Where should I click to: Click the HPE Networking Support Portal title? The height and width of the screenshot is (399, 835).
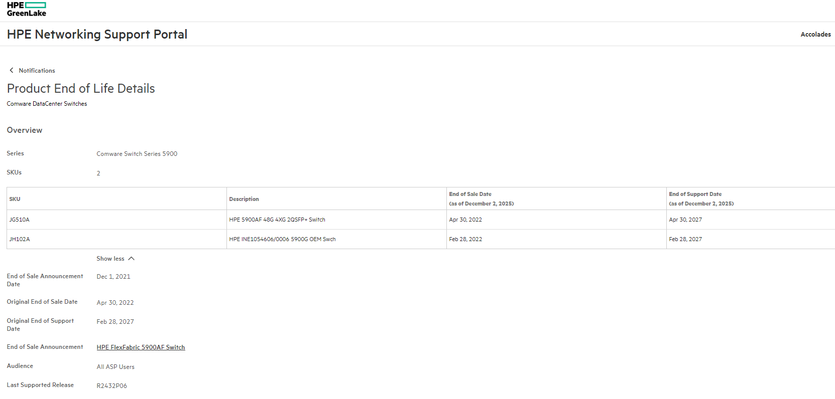point(97,34)
